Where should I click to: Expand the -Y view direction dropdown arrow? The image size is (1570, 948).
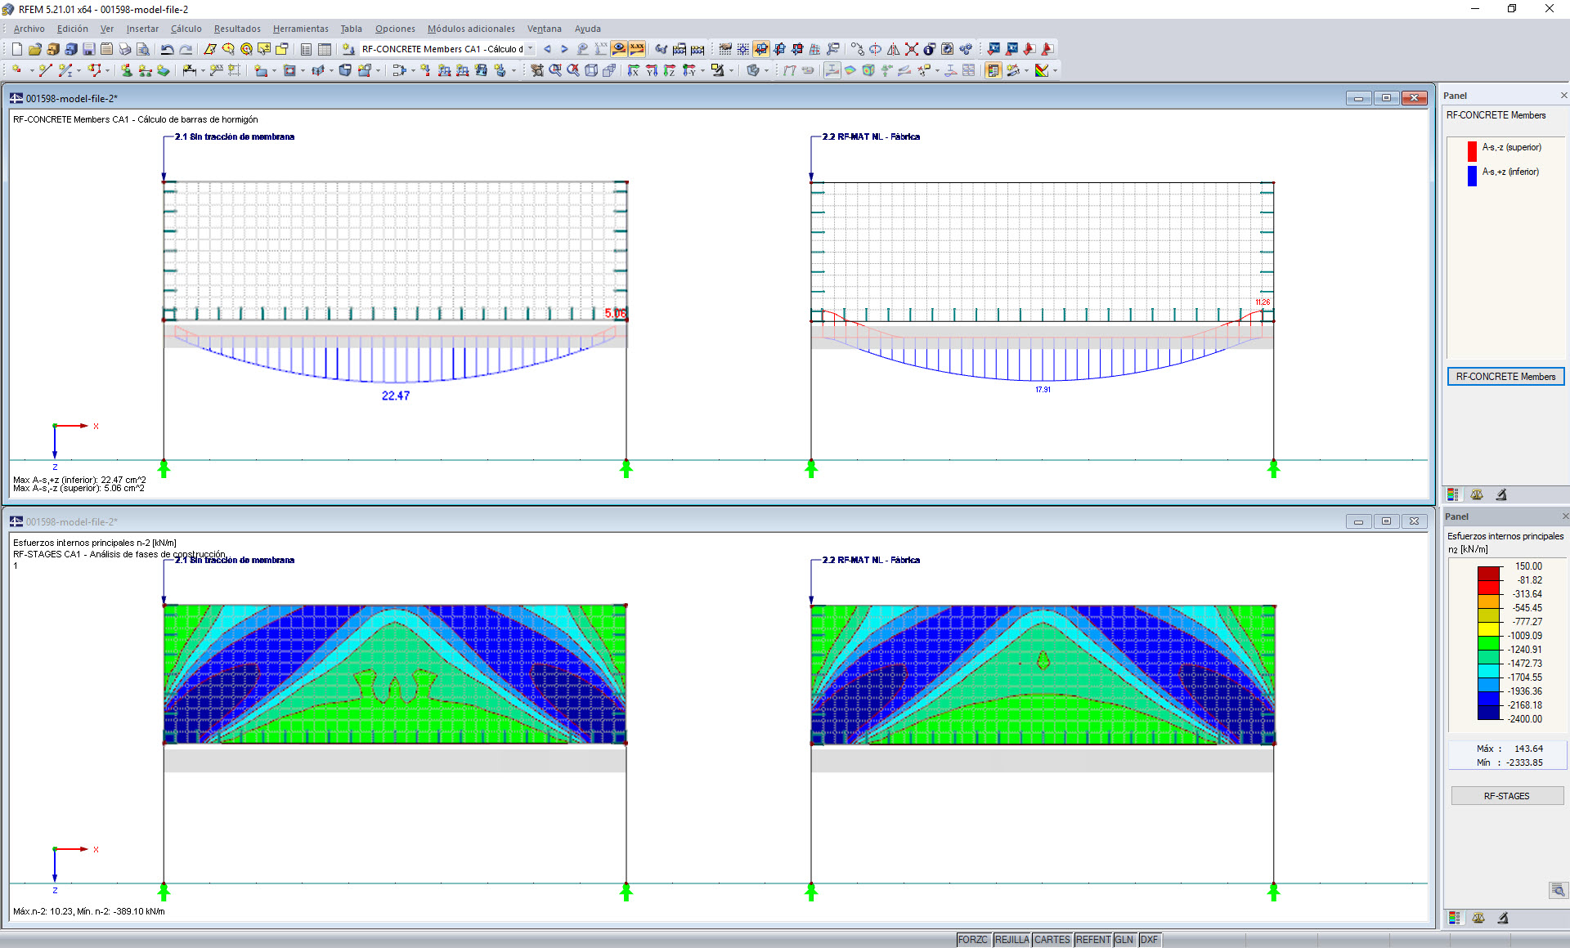coord(702,71)
